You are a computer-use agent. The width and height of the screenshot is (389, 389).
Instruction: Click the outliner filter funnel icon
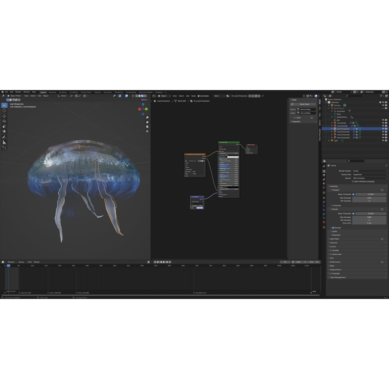click(381, 96)
